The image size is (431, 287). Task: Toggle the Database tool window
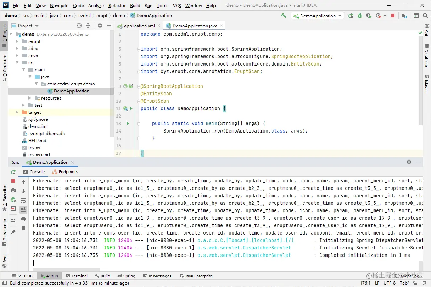tap(426, 55)
